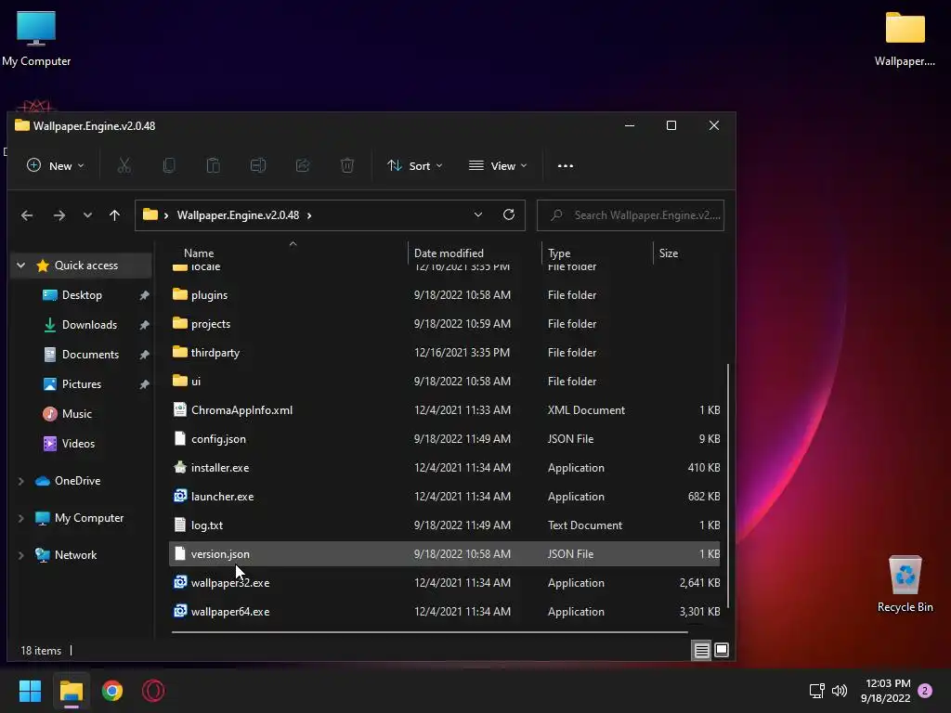The width and height of the screenshot is (951, 713).
Task: Select the config.json file
Action: (x=444, y=439)
